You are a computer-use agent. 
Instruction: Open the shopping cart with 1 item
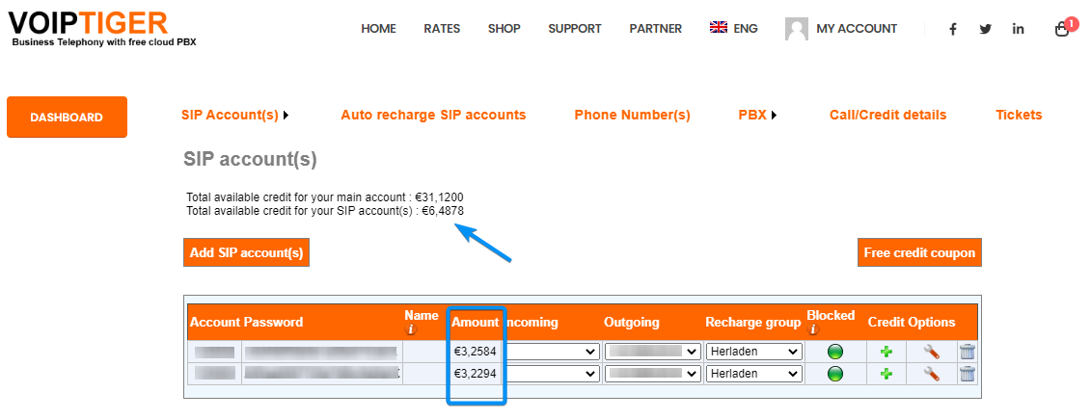point(1062,29)
